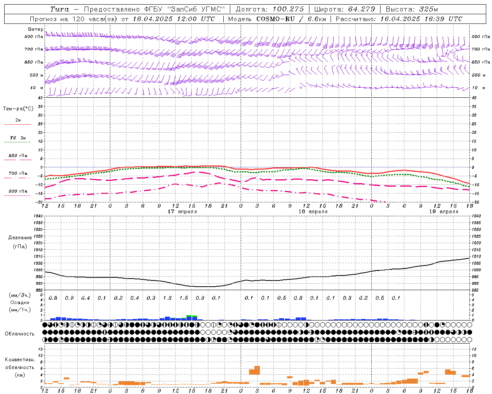Viewport: 492px width, 394px height.
Task: Click the left 700 гПа wind level label
Action: click(x=34, y=49)
